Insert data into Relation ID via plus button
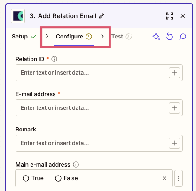 [x=174, y=73]
